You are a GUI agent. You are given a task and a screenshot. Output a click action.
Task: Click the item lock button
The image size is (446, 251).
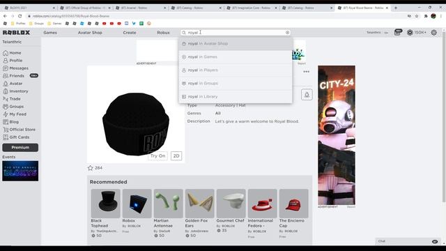[307, 95]
